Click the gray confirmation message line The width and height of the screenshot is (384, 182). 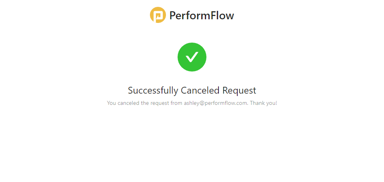[x=192, y=103]
